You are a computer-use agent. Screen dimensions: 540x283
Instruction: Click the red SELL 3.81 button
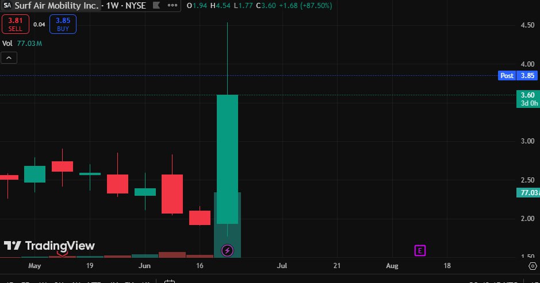coord(16,24)
